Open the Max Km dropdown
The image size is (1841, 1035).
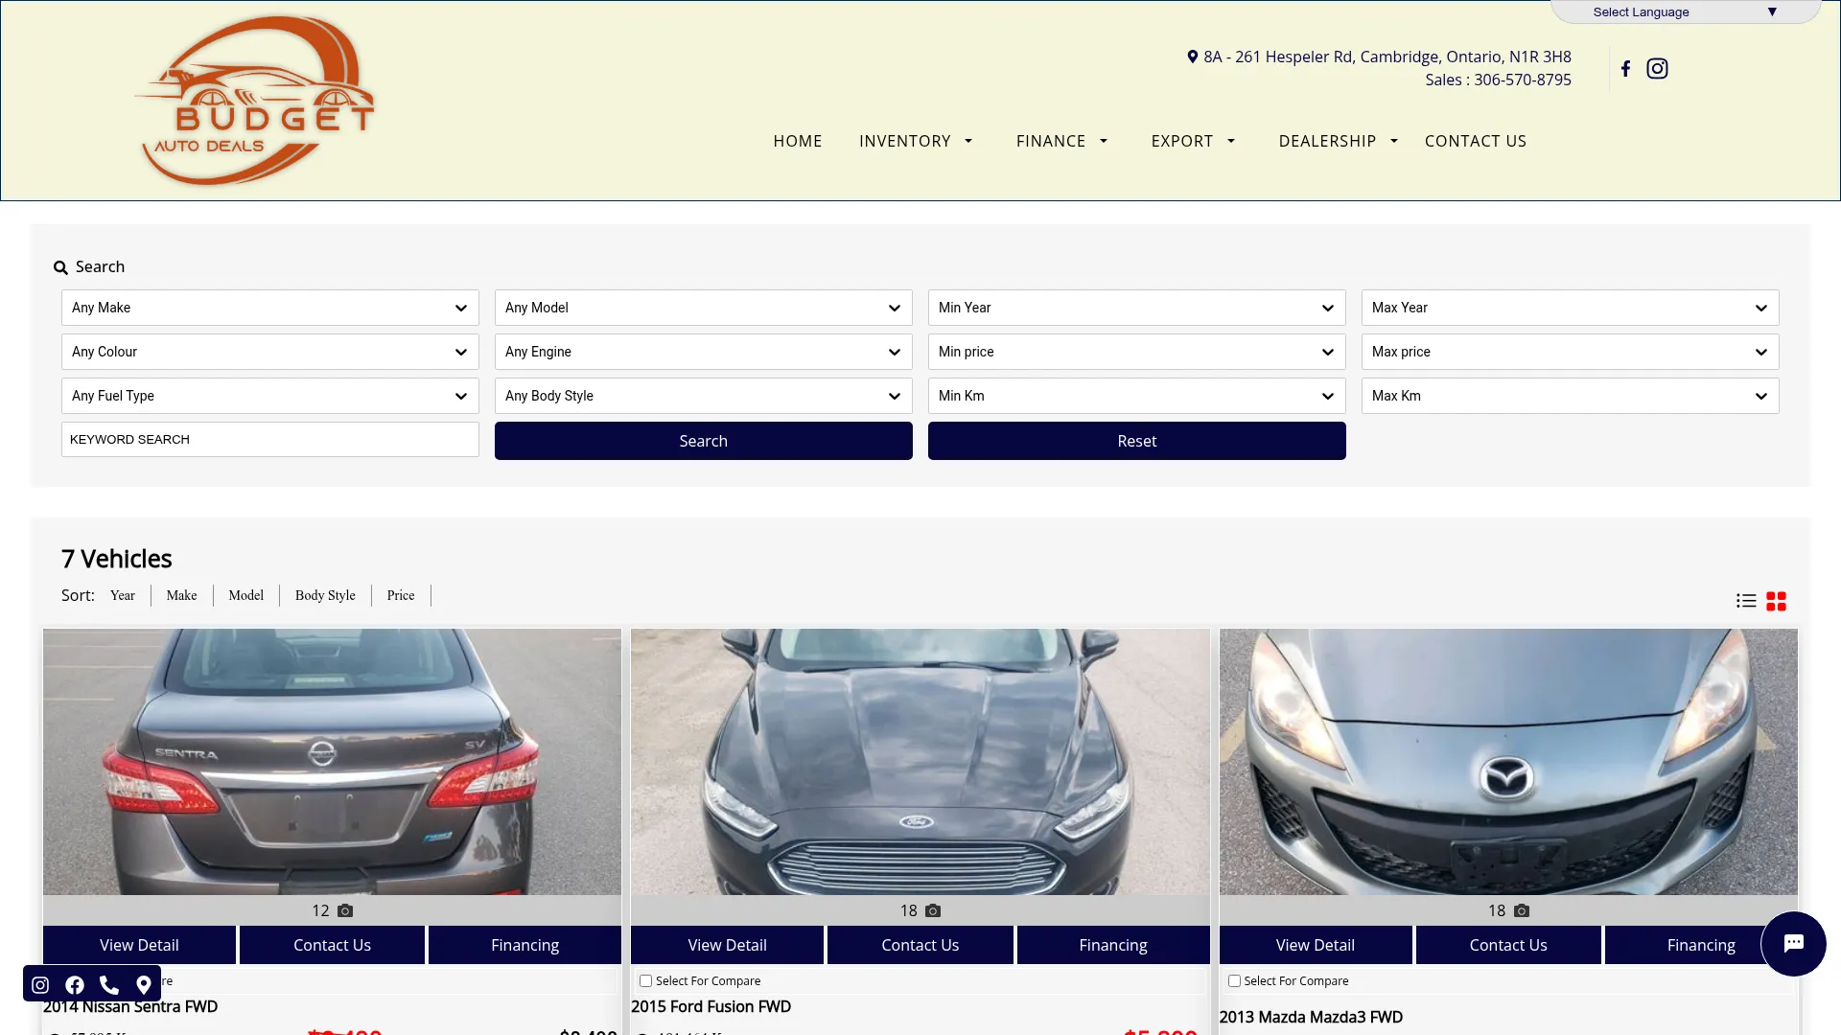coord(1571,396)
